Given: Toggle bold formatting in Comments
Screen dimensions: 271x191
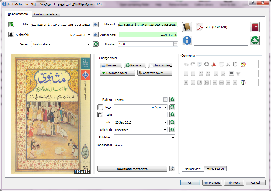Looking at the screenshot, I should point(186,83).
